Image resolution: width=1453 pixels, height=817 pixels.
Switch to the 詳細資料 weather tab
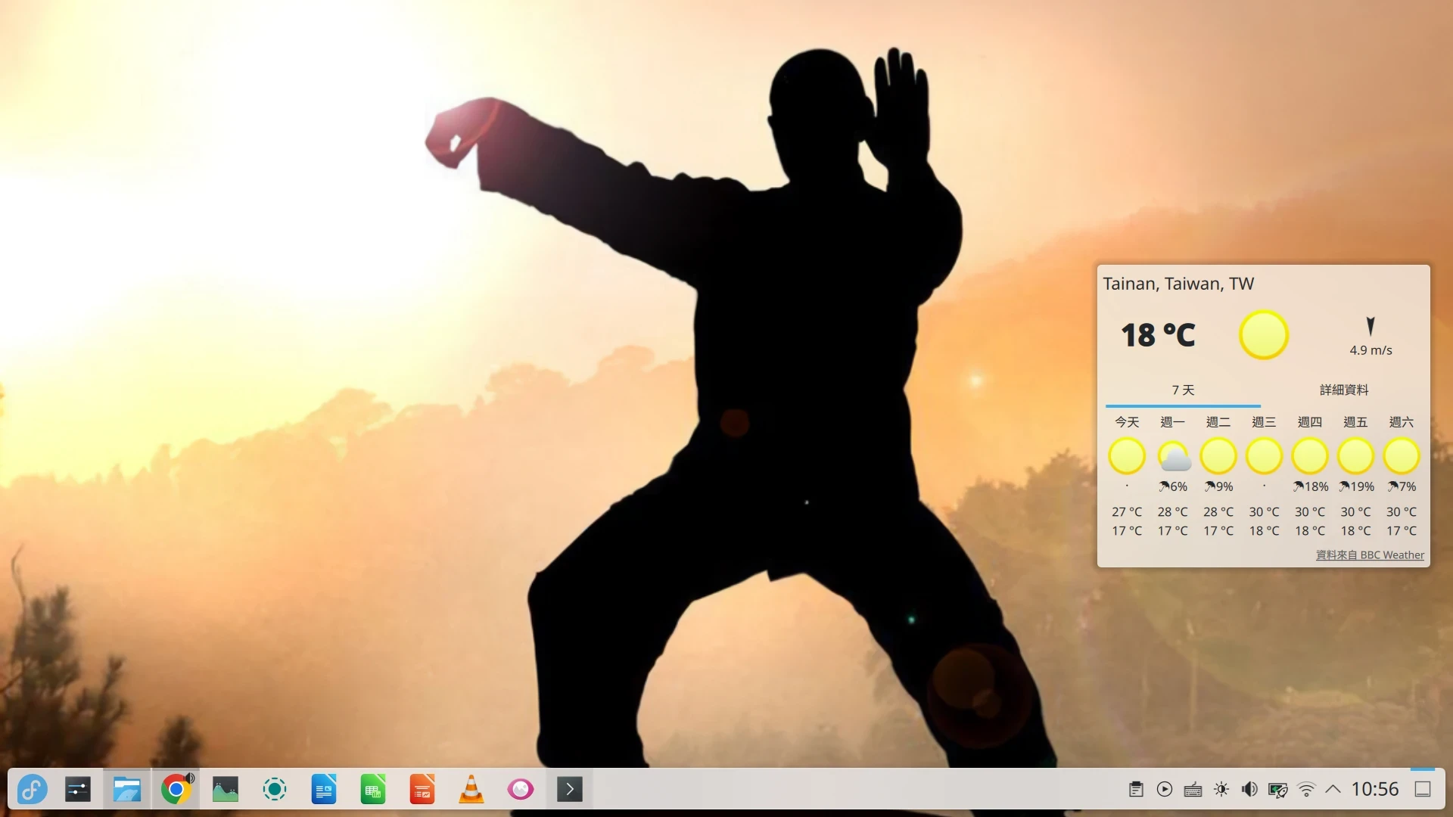pyautogui.click(x=1344, y=390)
